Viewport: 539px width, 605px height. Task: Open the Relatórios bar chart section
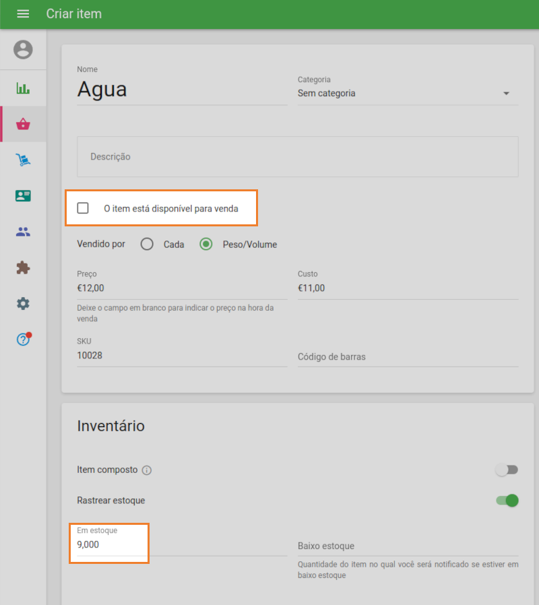23,87
